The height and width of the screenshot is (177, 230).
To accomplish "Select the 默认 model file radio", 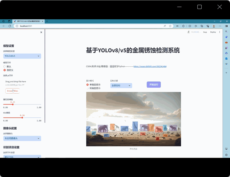I will click(x=5, y=67).
